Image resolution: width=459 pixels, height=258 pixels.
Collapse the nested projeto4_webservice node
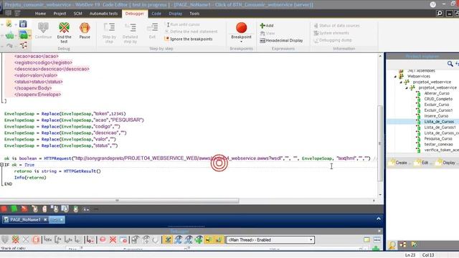click(x=407, y=87)
